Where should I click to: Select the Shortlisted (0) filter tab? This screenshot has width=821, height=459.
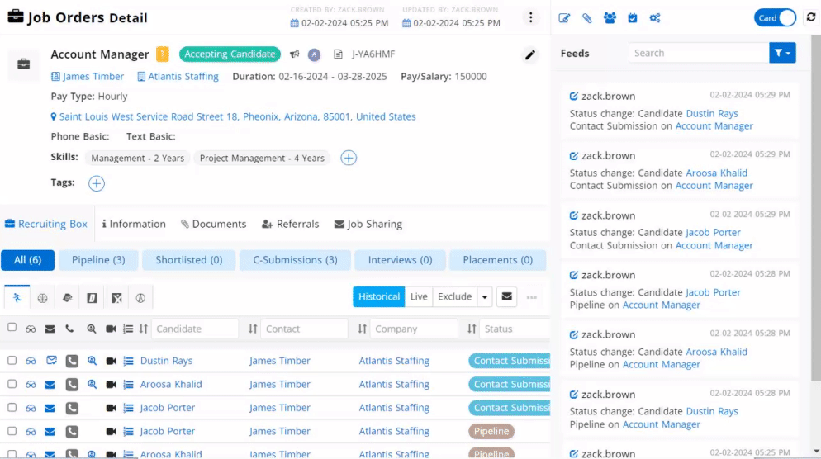tap(189, 260)
